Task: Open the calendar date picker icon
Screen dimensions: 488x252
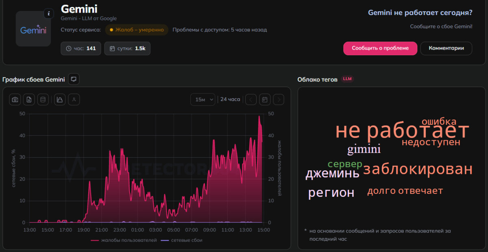Action: [265, 100]
